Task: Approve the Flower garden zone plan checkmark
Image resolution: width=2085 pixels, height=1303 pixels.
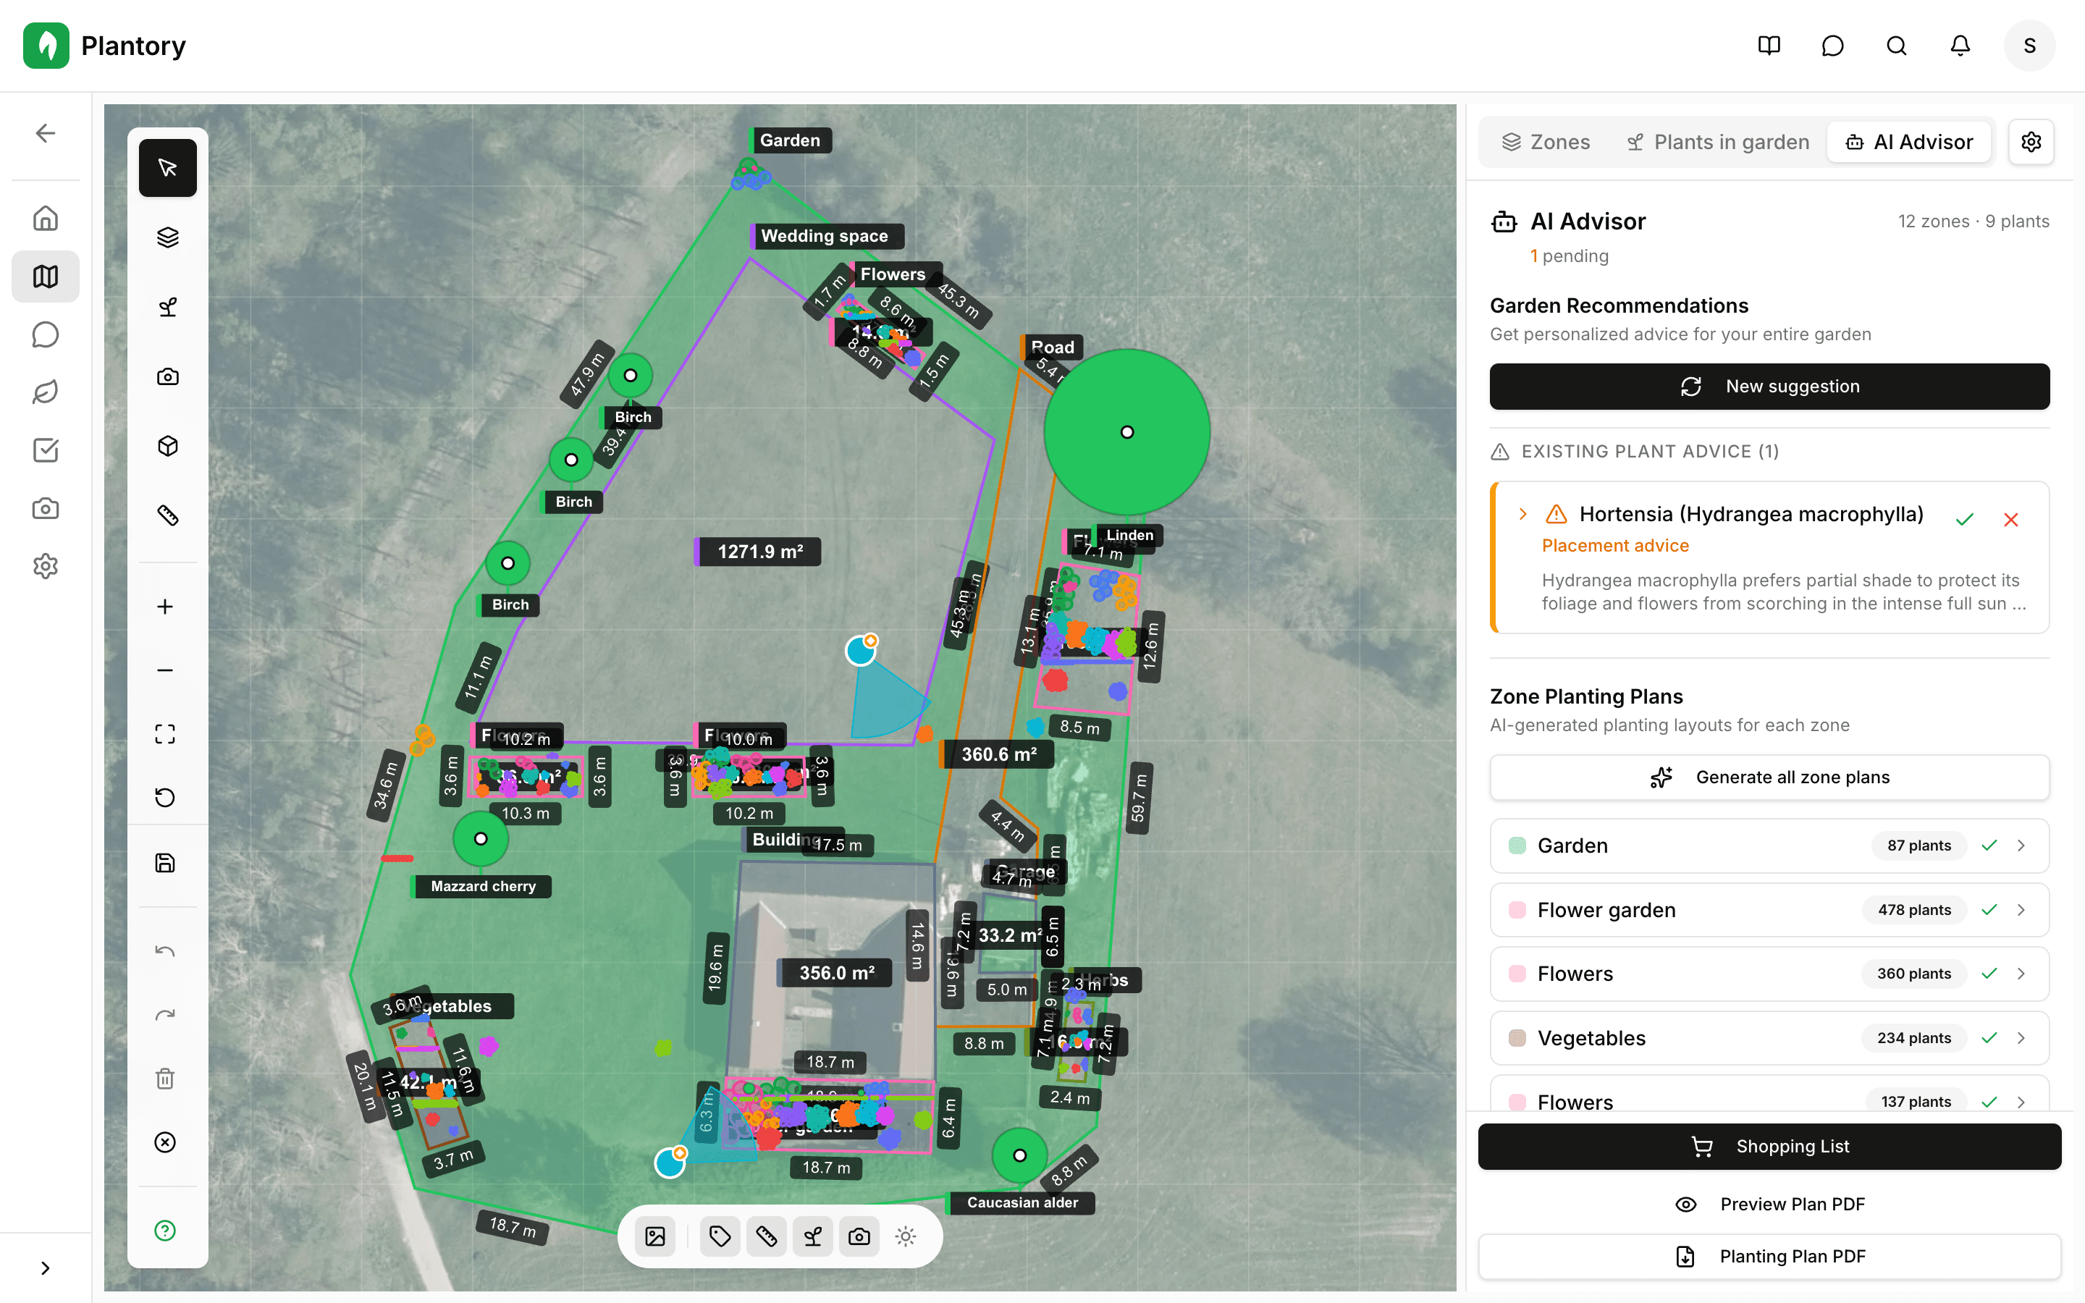Action: pyautogui.click(x=1989, y=909)
